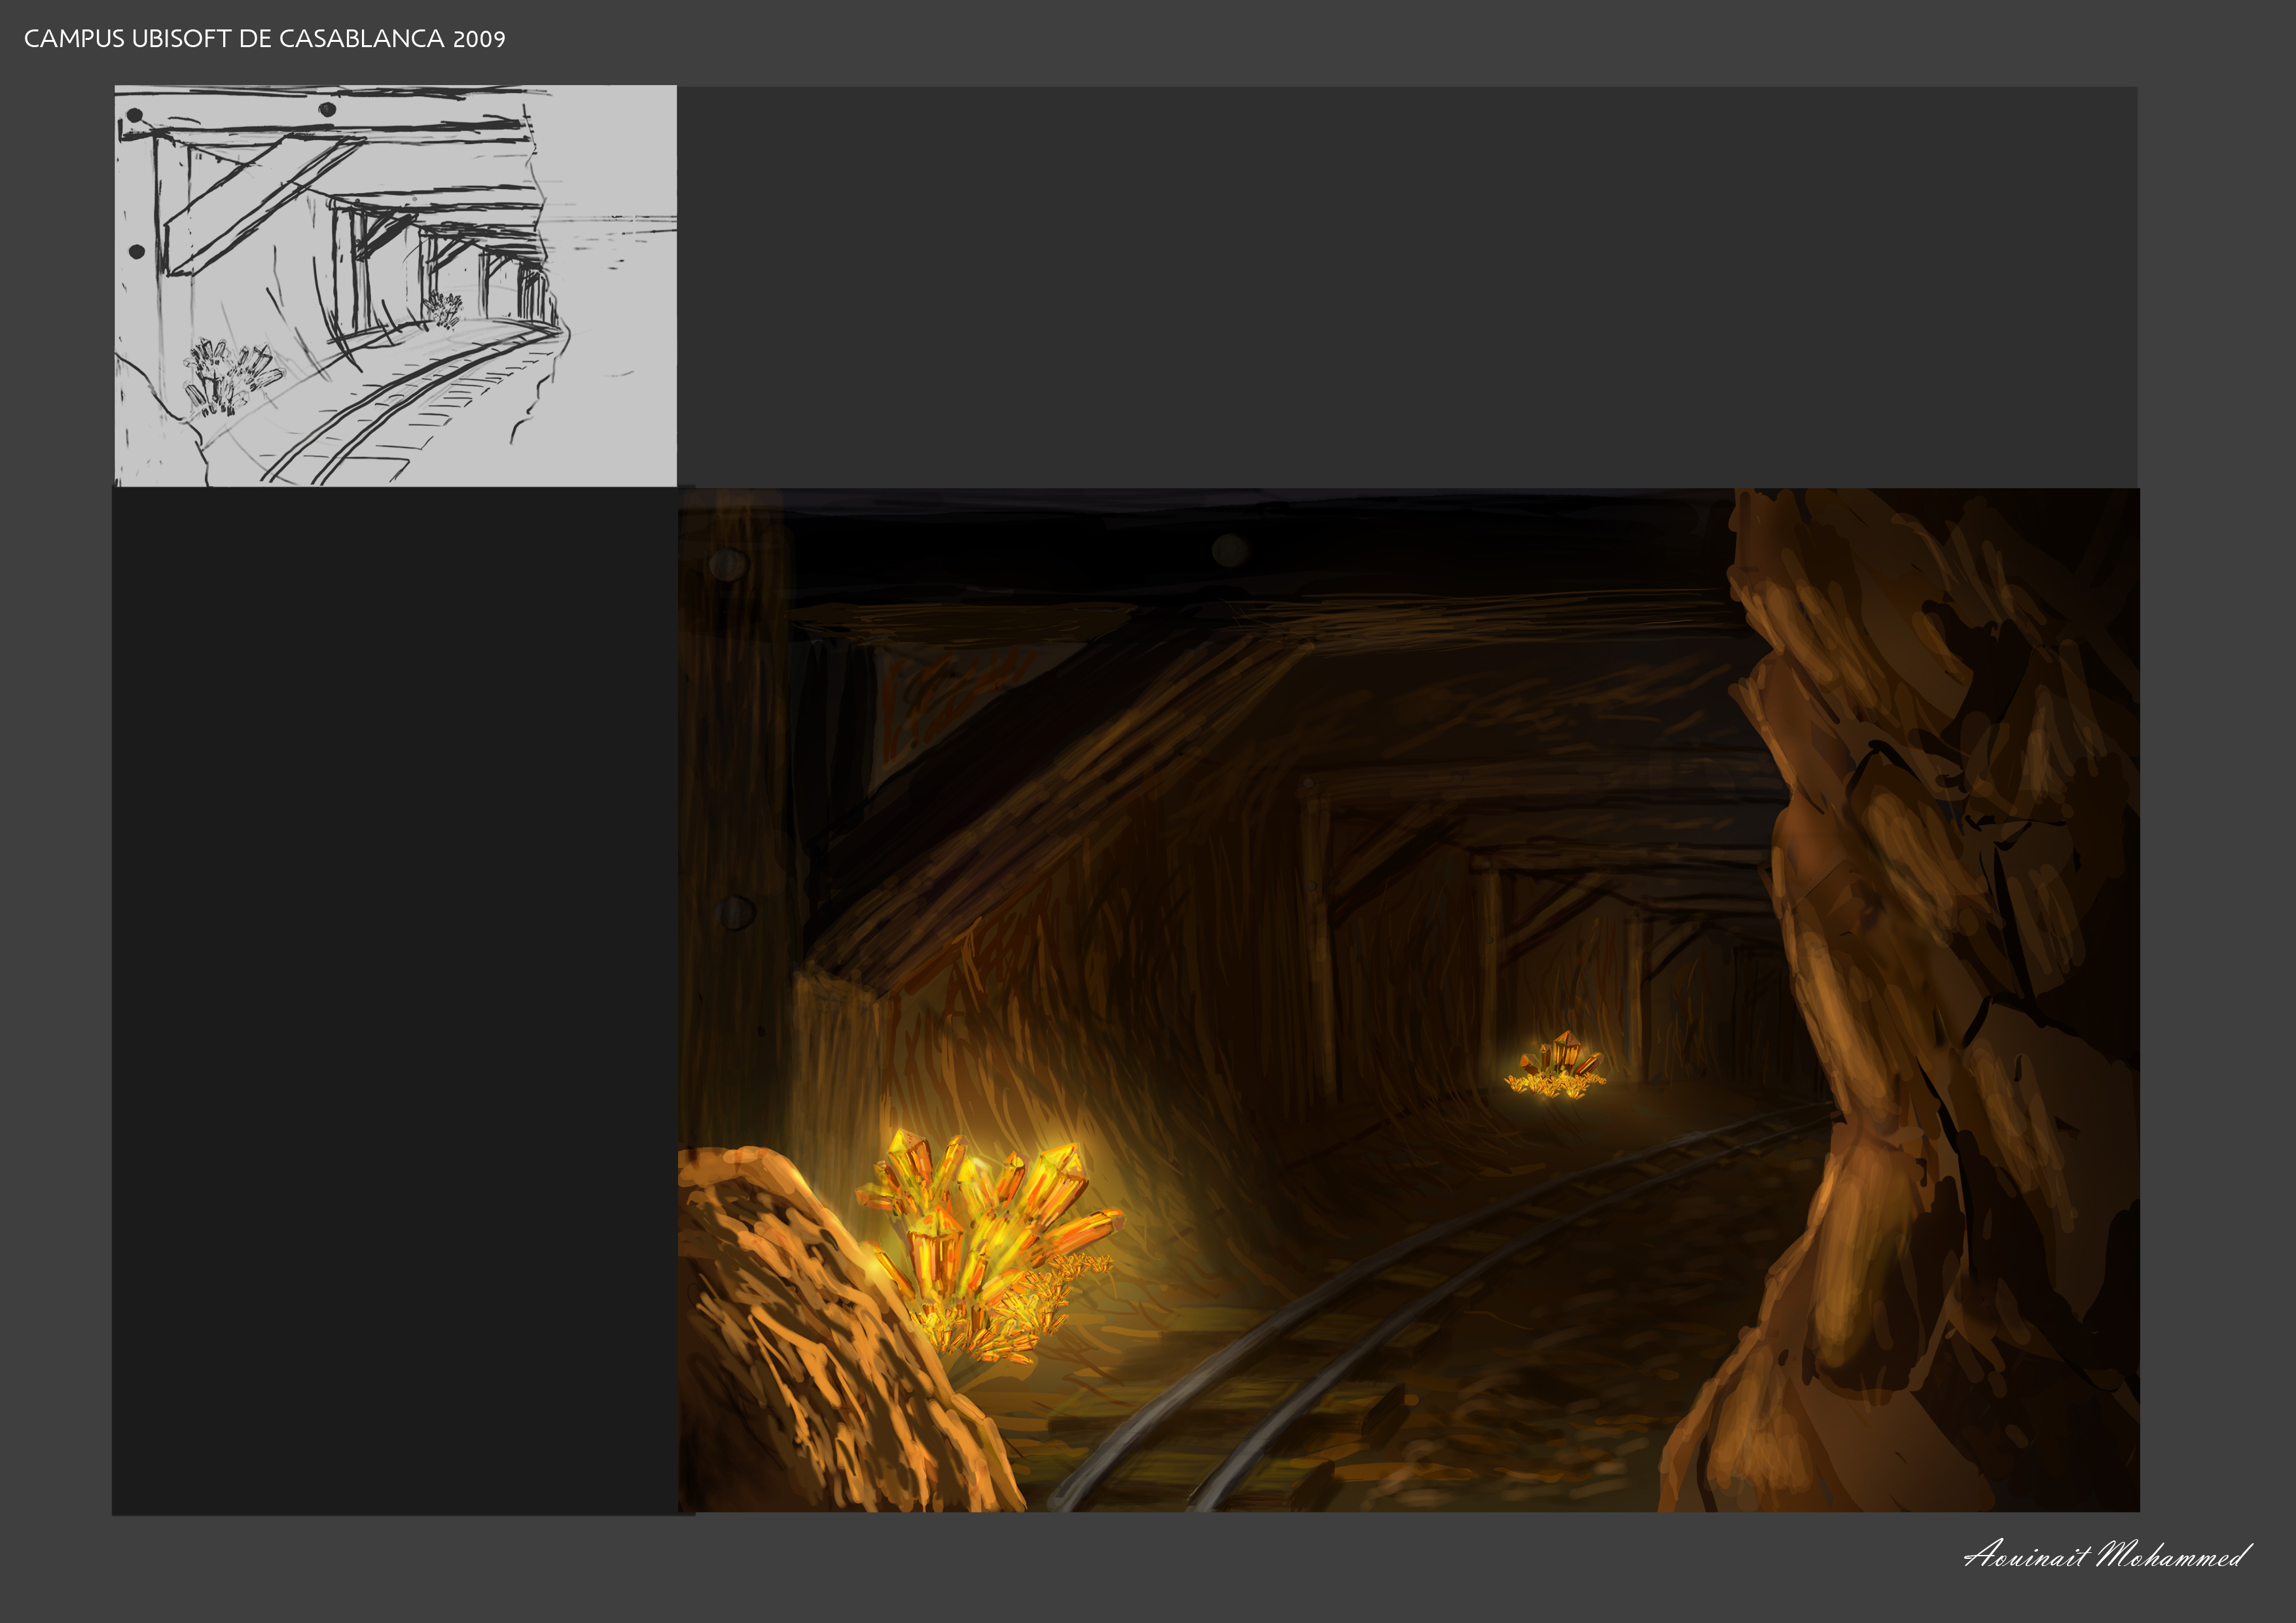Click the year '2009' in the header

pyautogui.click(x=479, y=39)
